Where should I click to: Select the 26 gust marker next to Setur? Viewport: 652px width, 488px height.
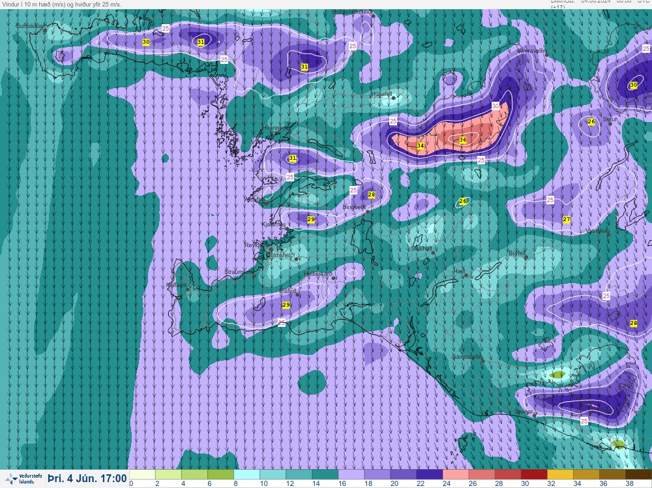(x=591, y=121)
